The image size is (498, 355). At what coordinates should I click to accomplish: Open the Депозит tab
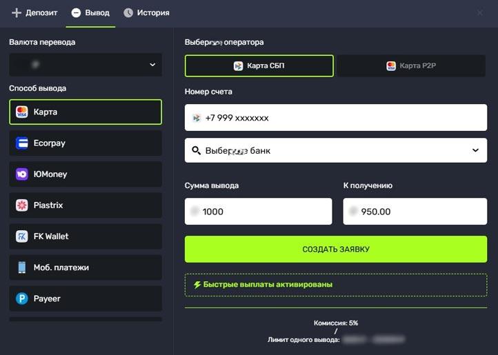[34, 13]
